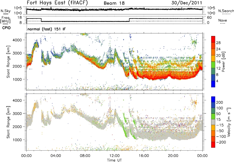
Task: Click the power panel 'Slant Range [km]' label
Action: pyautogui.click(x=8, y=62)
